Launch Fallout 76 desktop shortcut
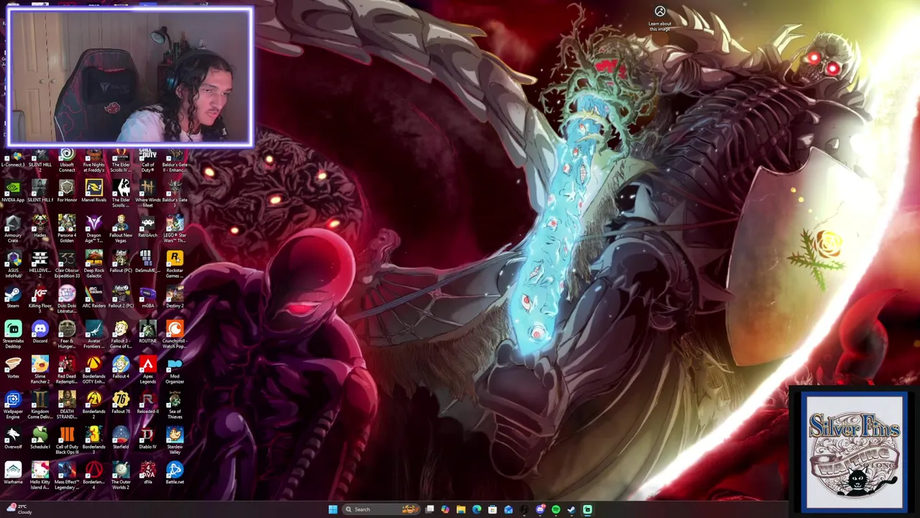The image size is (920, 518). coord(121,404)
